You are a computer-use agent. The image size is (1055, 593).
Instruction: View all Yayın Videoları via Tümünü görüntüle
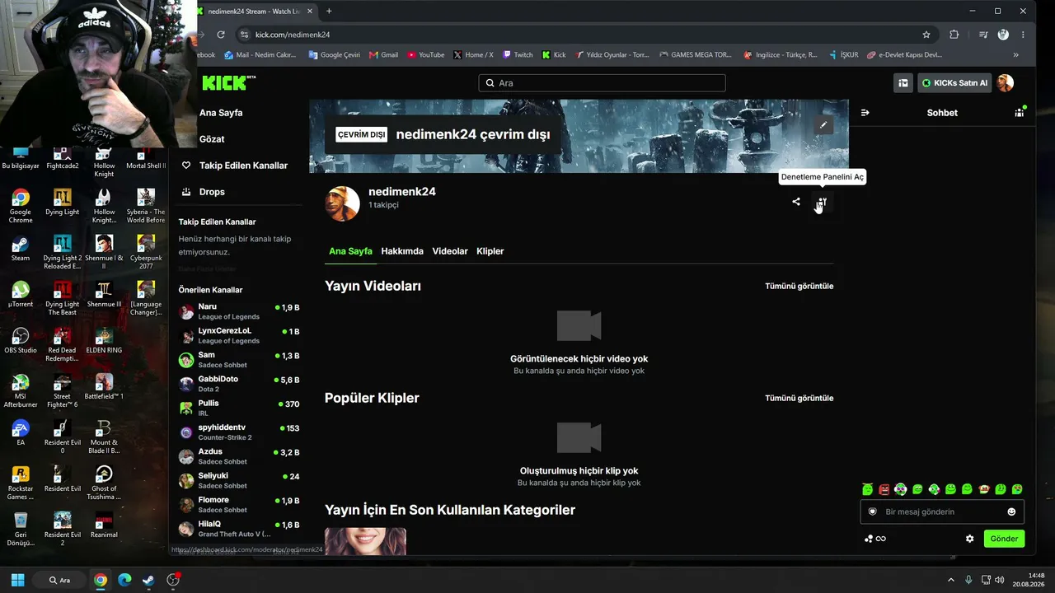click(x=799, y=287)
